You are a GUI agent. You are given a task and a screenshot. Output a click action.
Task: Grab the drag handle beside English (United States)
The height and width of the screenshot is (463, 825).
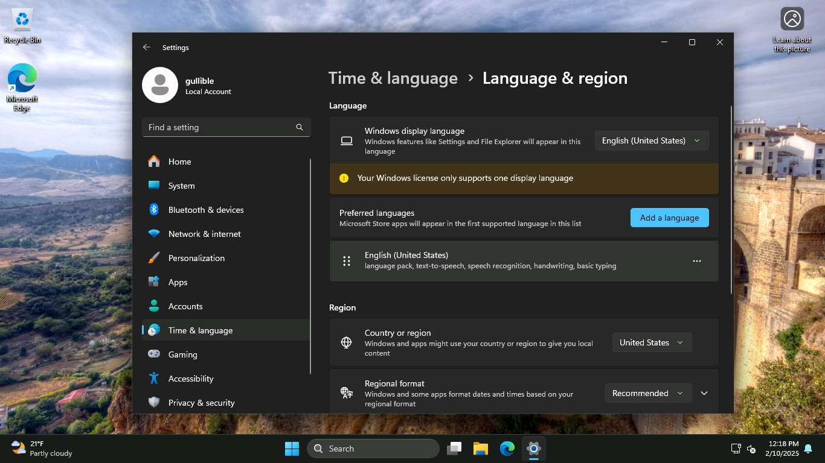pos(347,261)
